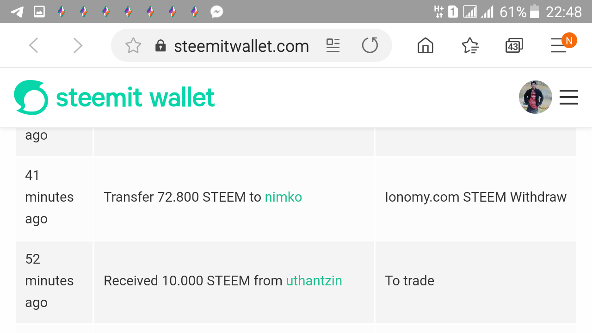Tap the steemitwallet.com address field
The image size is (592, 333).
(x=241, y=46)
